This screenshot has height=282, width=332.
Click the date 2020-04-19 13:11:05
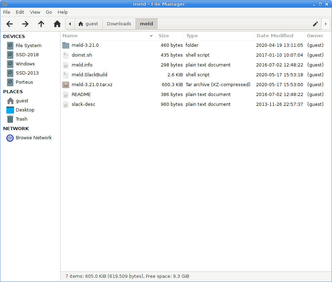(x=280, y=45)
